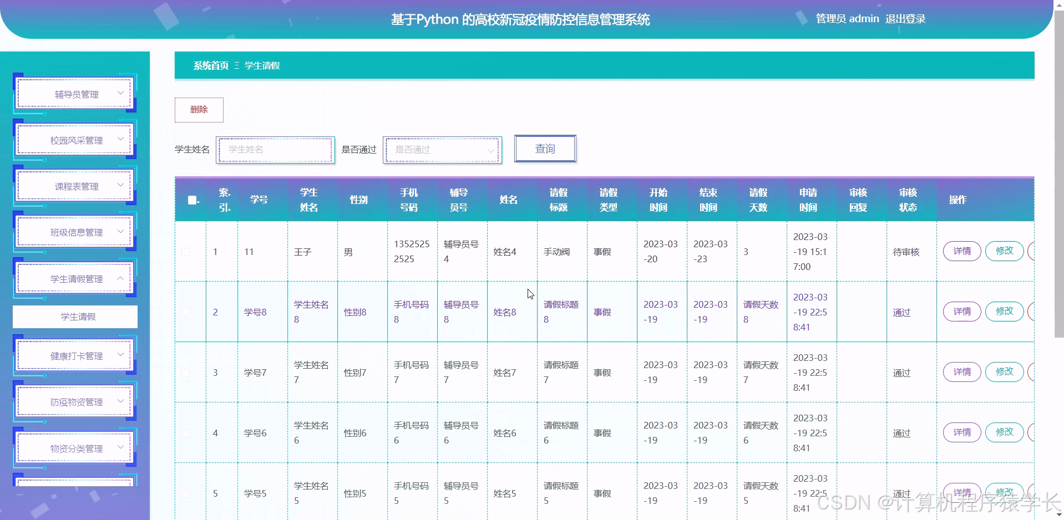Click the 管理员 admin user label

coord(847,19)
